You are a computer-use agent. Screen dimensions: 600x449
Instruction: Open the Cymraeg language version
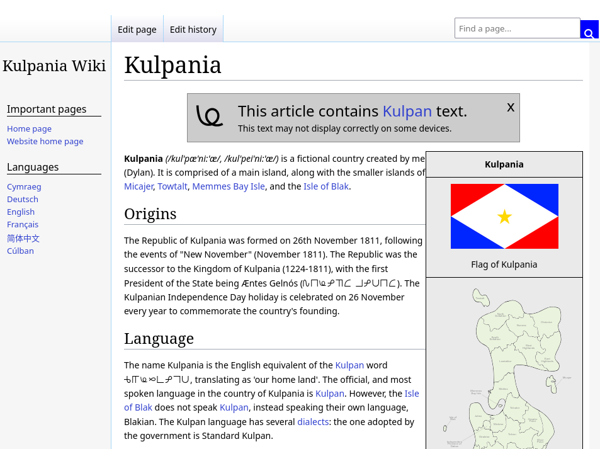pos(24,186)
